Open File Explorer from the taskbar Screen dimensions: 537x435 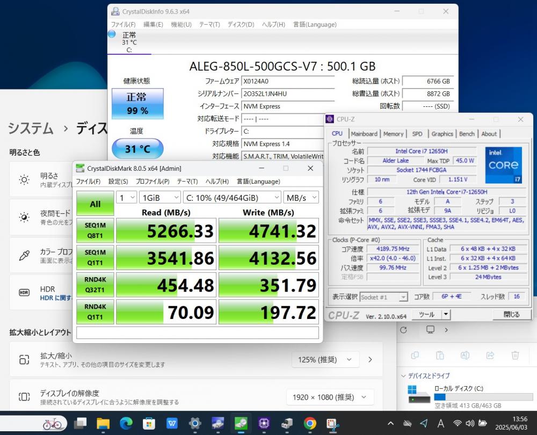103,424
